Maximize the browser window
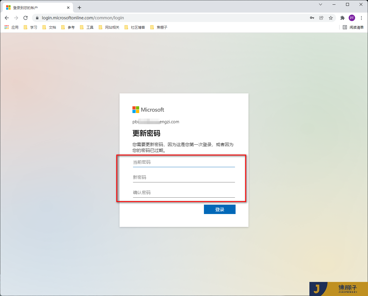Viewport: 368px width, 296px height. 347,4
